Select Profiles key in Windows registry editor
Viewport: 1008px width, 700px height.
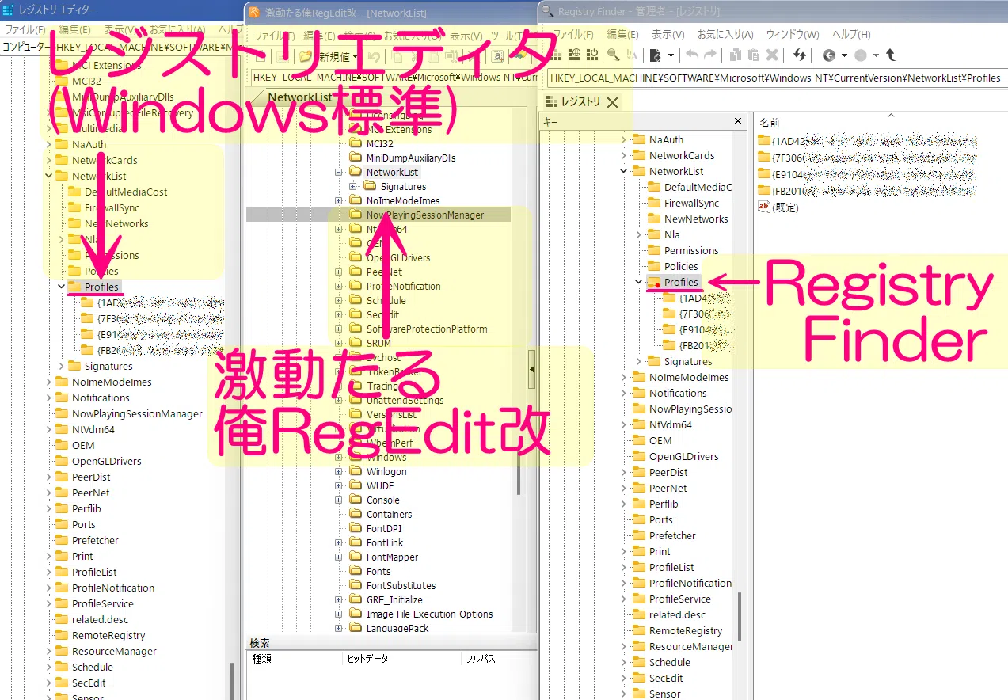point(101,287)
